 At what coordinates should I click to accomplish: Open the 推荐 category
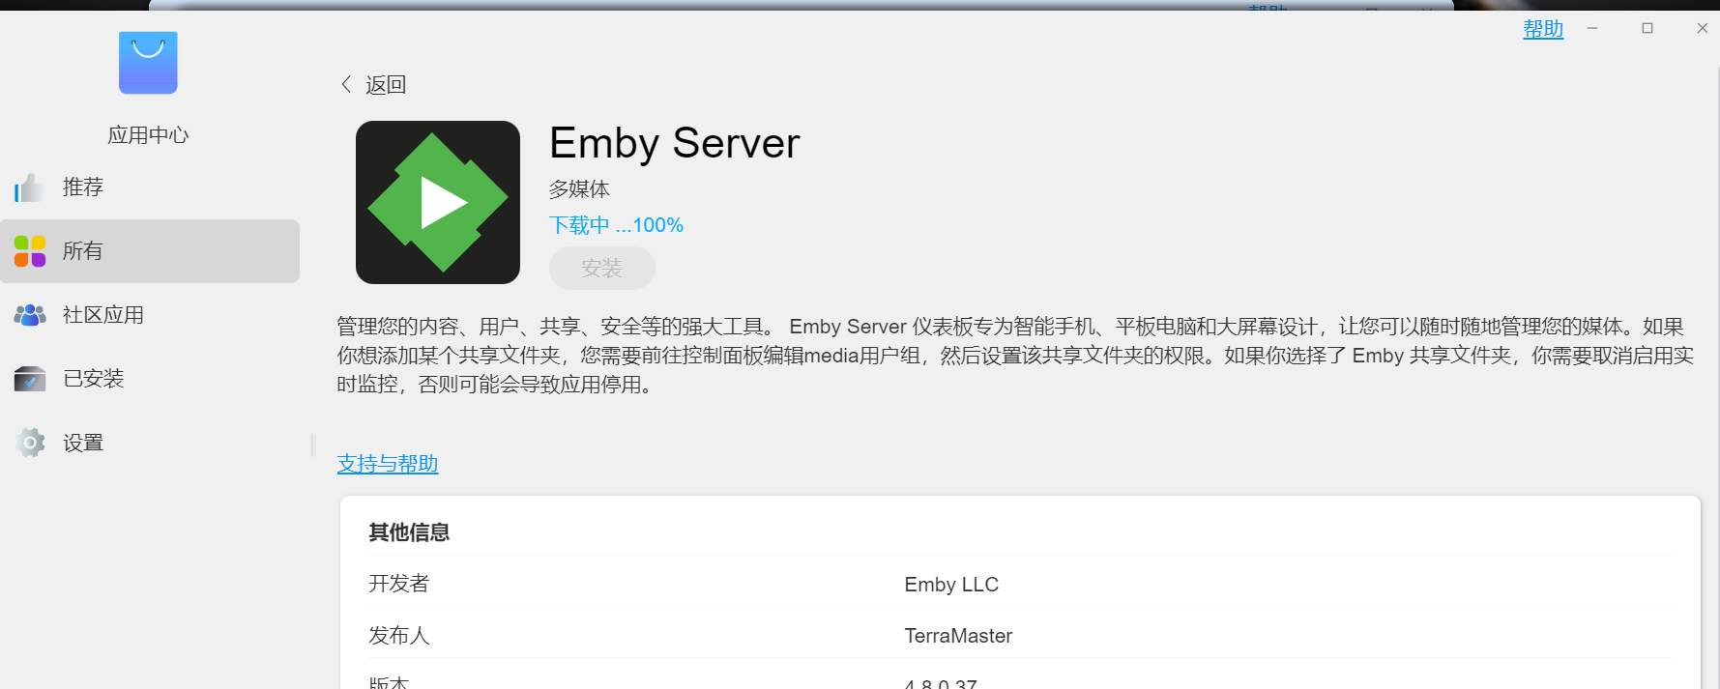[150, 187]
